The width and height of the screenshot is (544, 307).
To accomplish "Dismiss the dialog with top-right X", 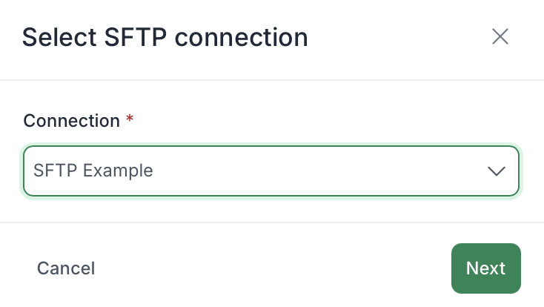I will [500, 36].
